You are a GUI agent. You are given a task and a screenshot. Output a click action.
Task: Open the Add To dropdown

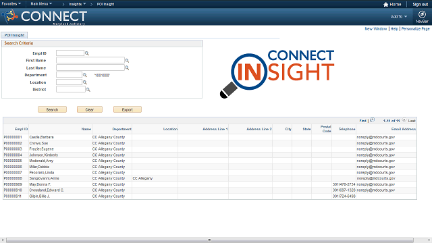399,16
